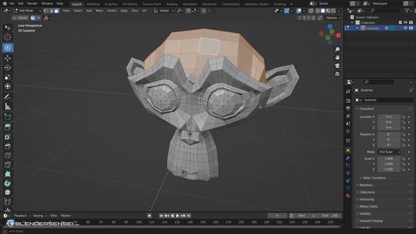Switch perspective/orthographic grid icon
Image resolution: width=416 pixels, height=234 pixels.
coord(337,74)
